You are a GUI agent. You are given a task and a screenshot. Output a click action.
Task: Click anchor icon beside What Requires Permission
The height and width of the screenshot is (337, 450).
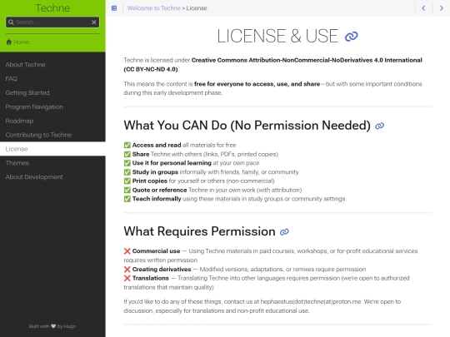284,232
